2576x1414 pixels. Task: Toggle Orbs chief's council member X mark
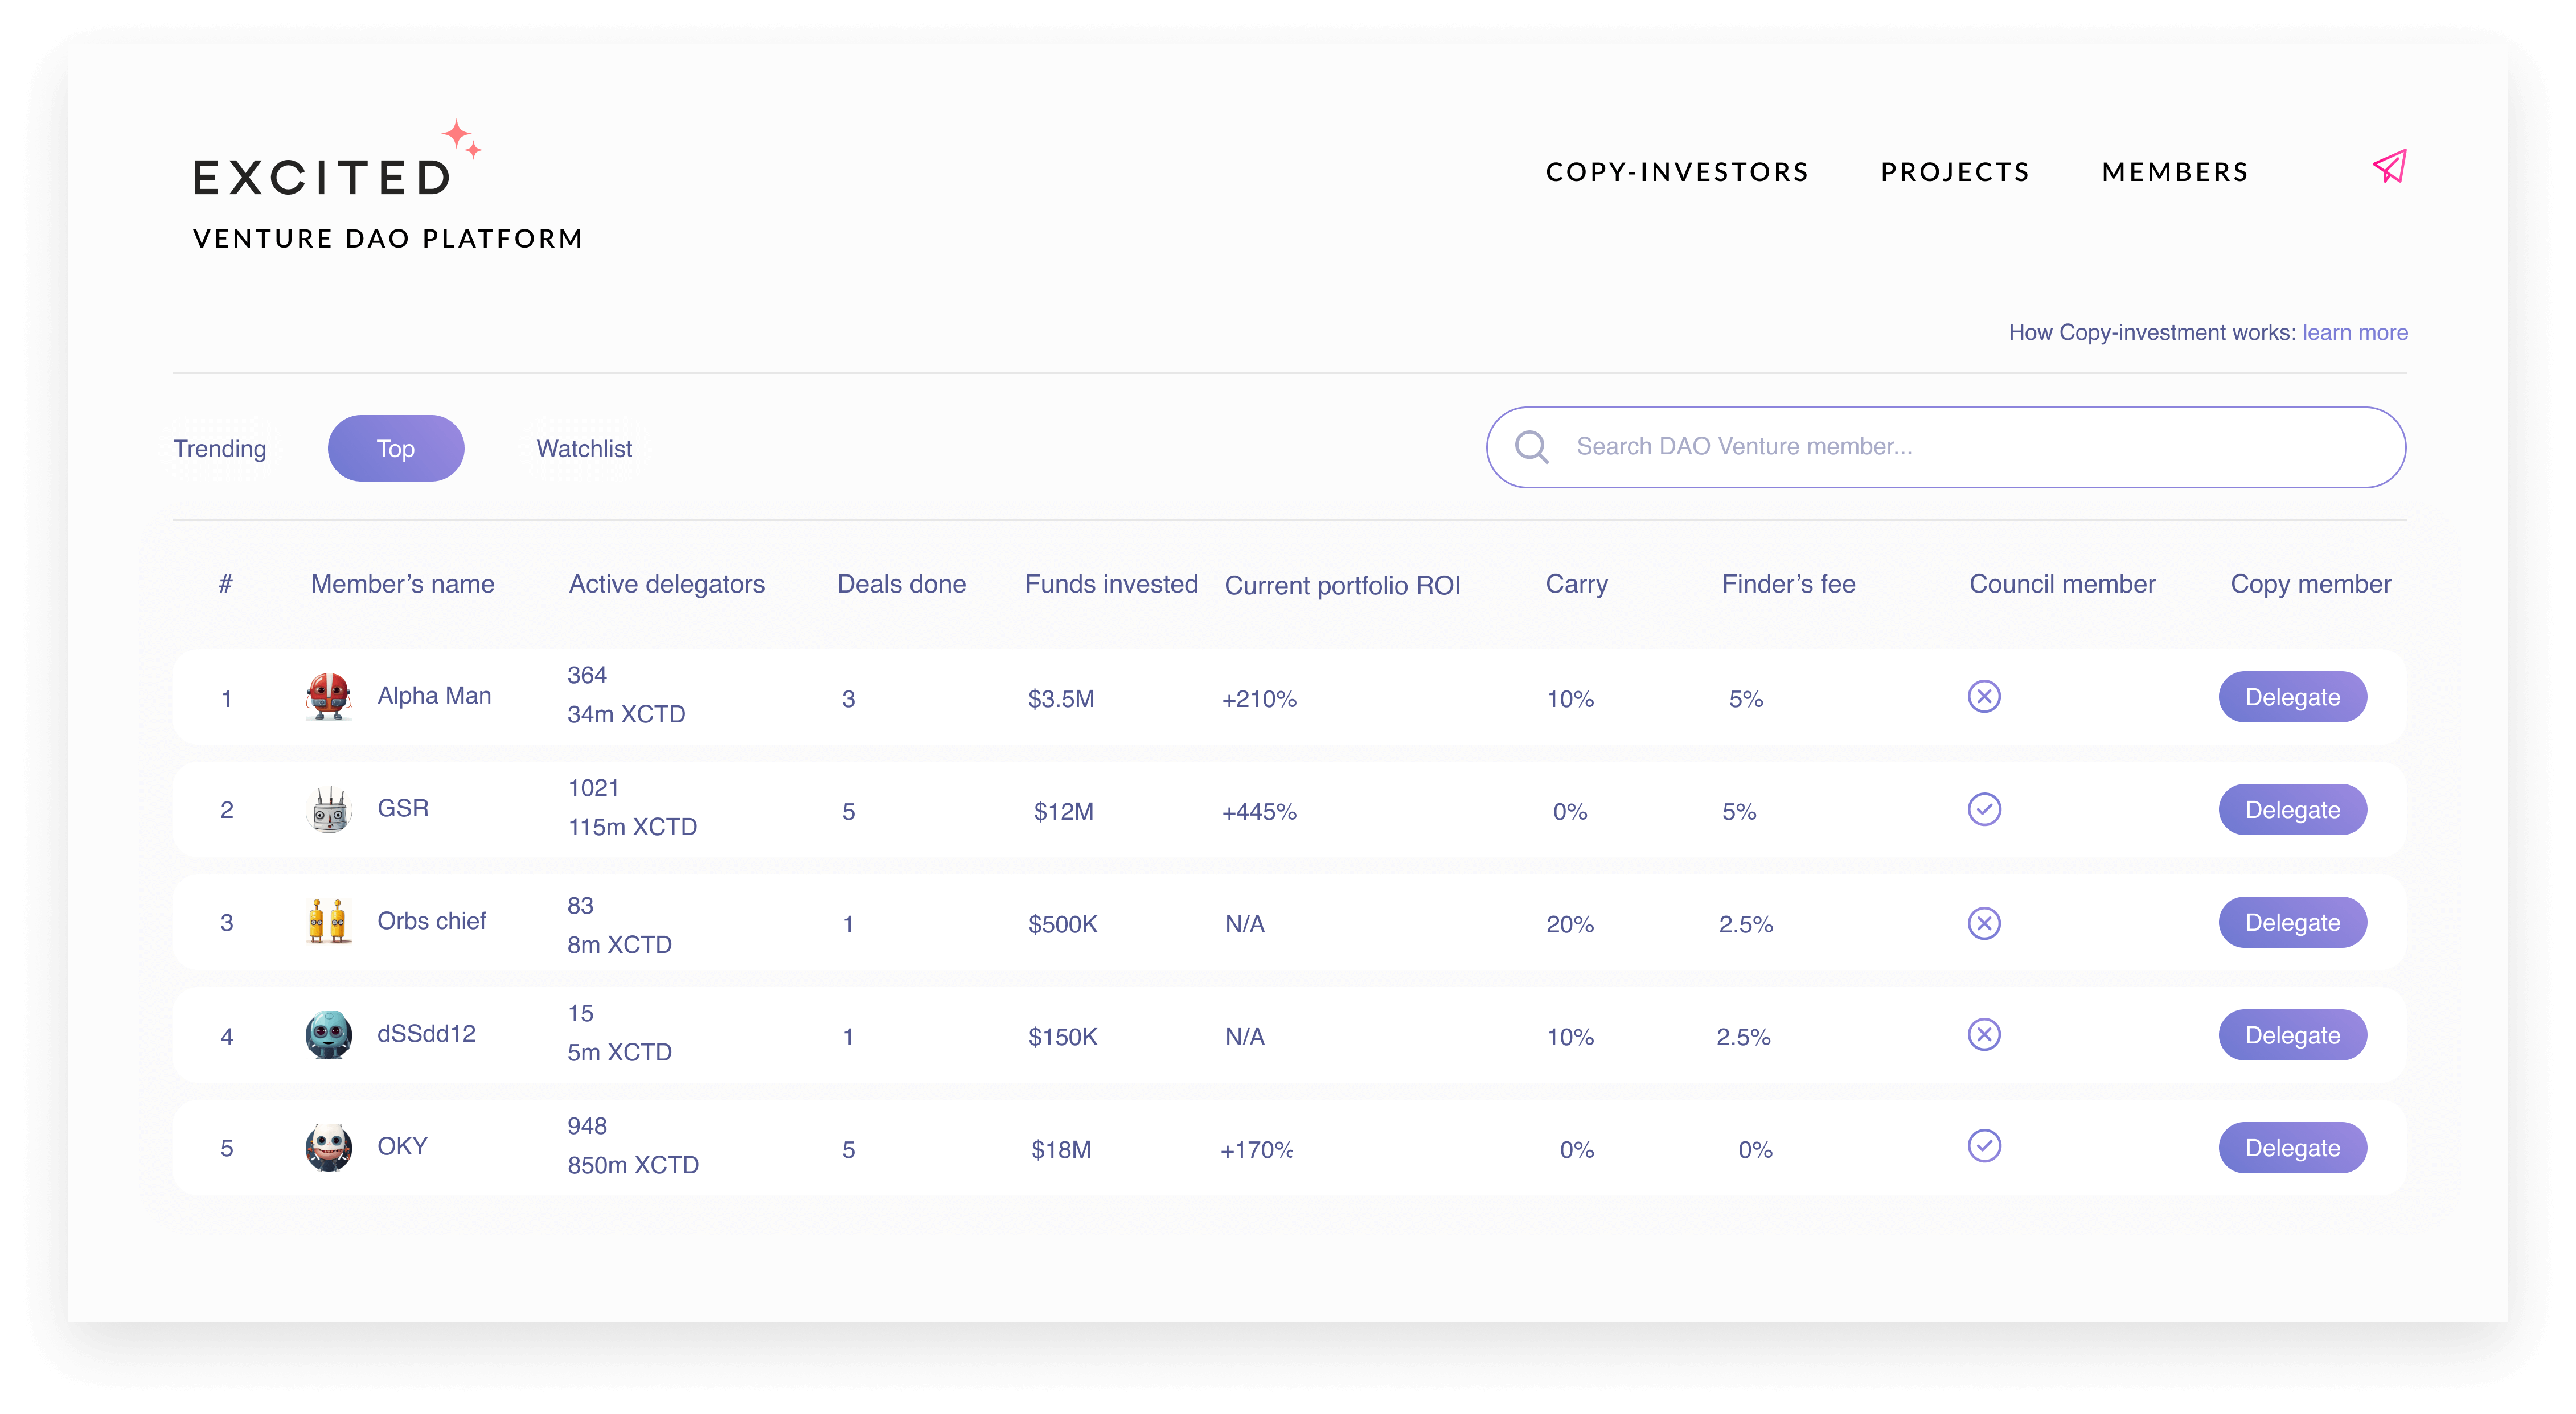[x=1984, y=922]
